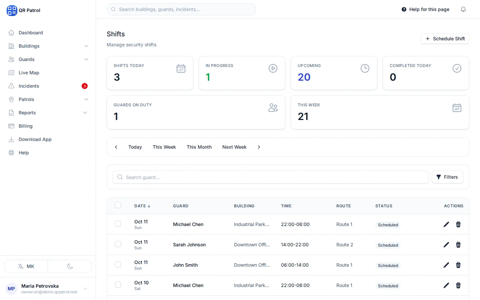This screenshot has height=300, width=480.
Task: Click checkmark icon in Completed Today card
Action: click(x=457, y=68)
